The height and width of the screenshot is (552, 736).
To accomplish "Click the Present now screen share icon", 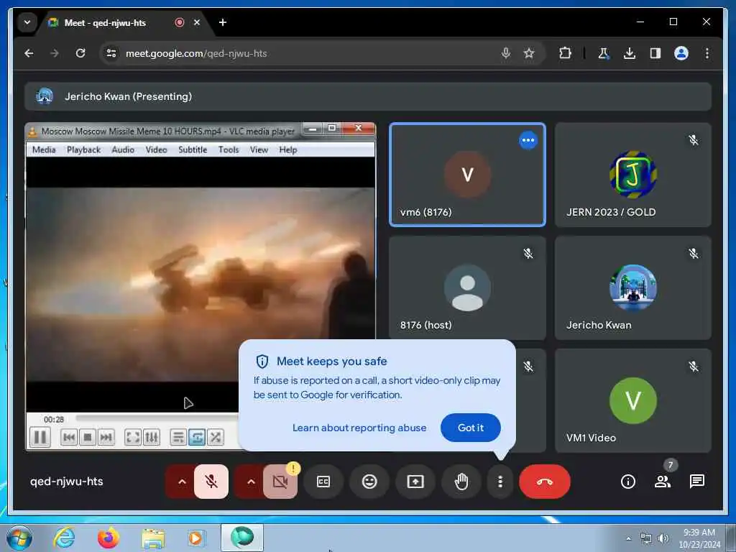I will point(415,481).
